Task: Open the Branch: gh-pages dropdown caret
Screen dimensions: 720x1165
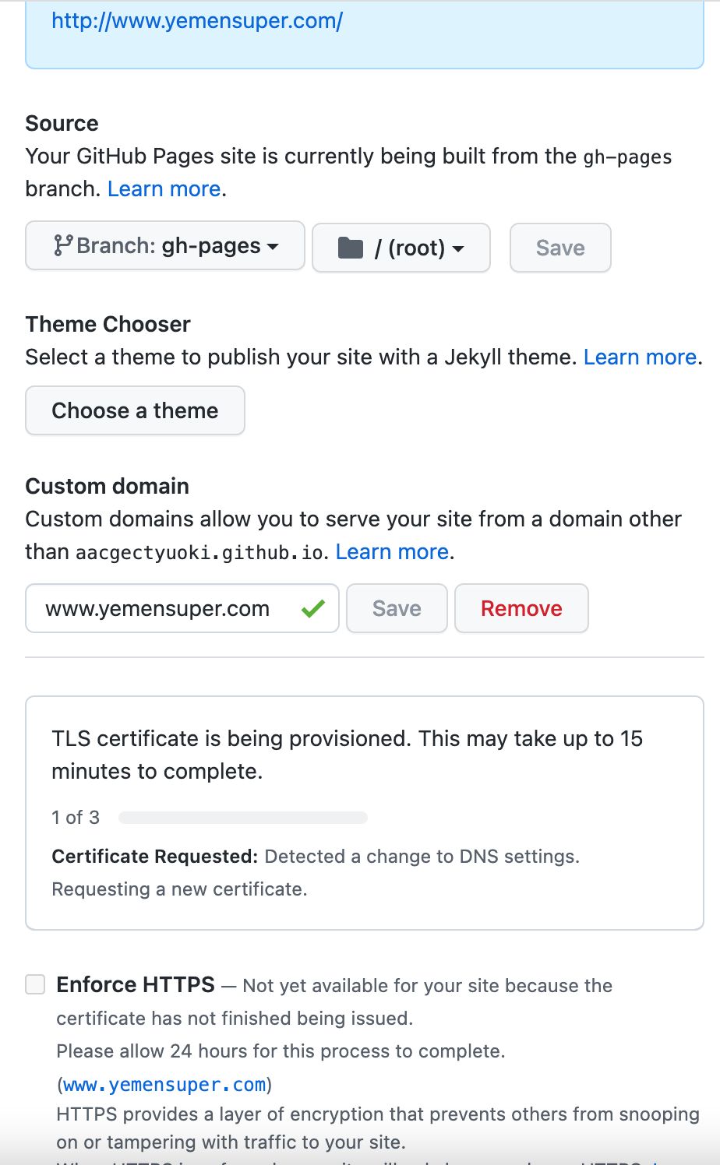Action: (273, 247)
